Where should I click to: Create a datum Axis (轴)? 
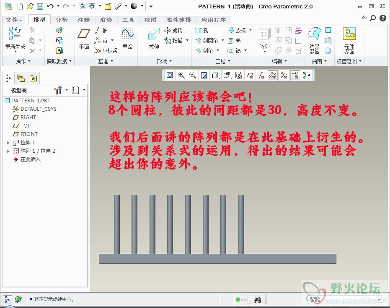click(x=101, y=30)
